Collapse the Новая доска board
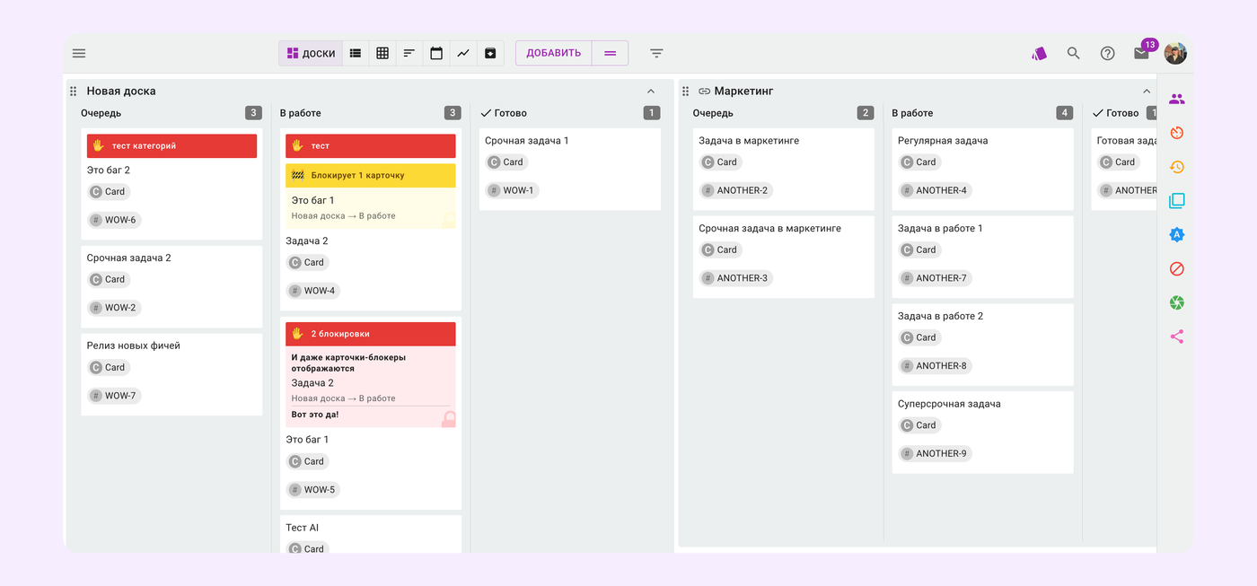Viewport: 1257px width, 586px height. (x=651, y=92)
